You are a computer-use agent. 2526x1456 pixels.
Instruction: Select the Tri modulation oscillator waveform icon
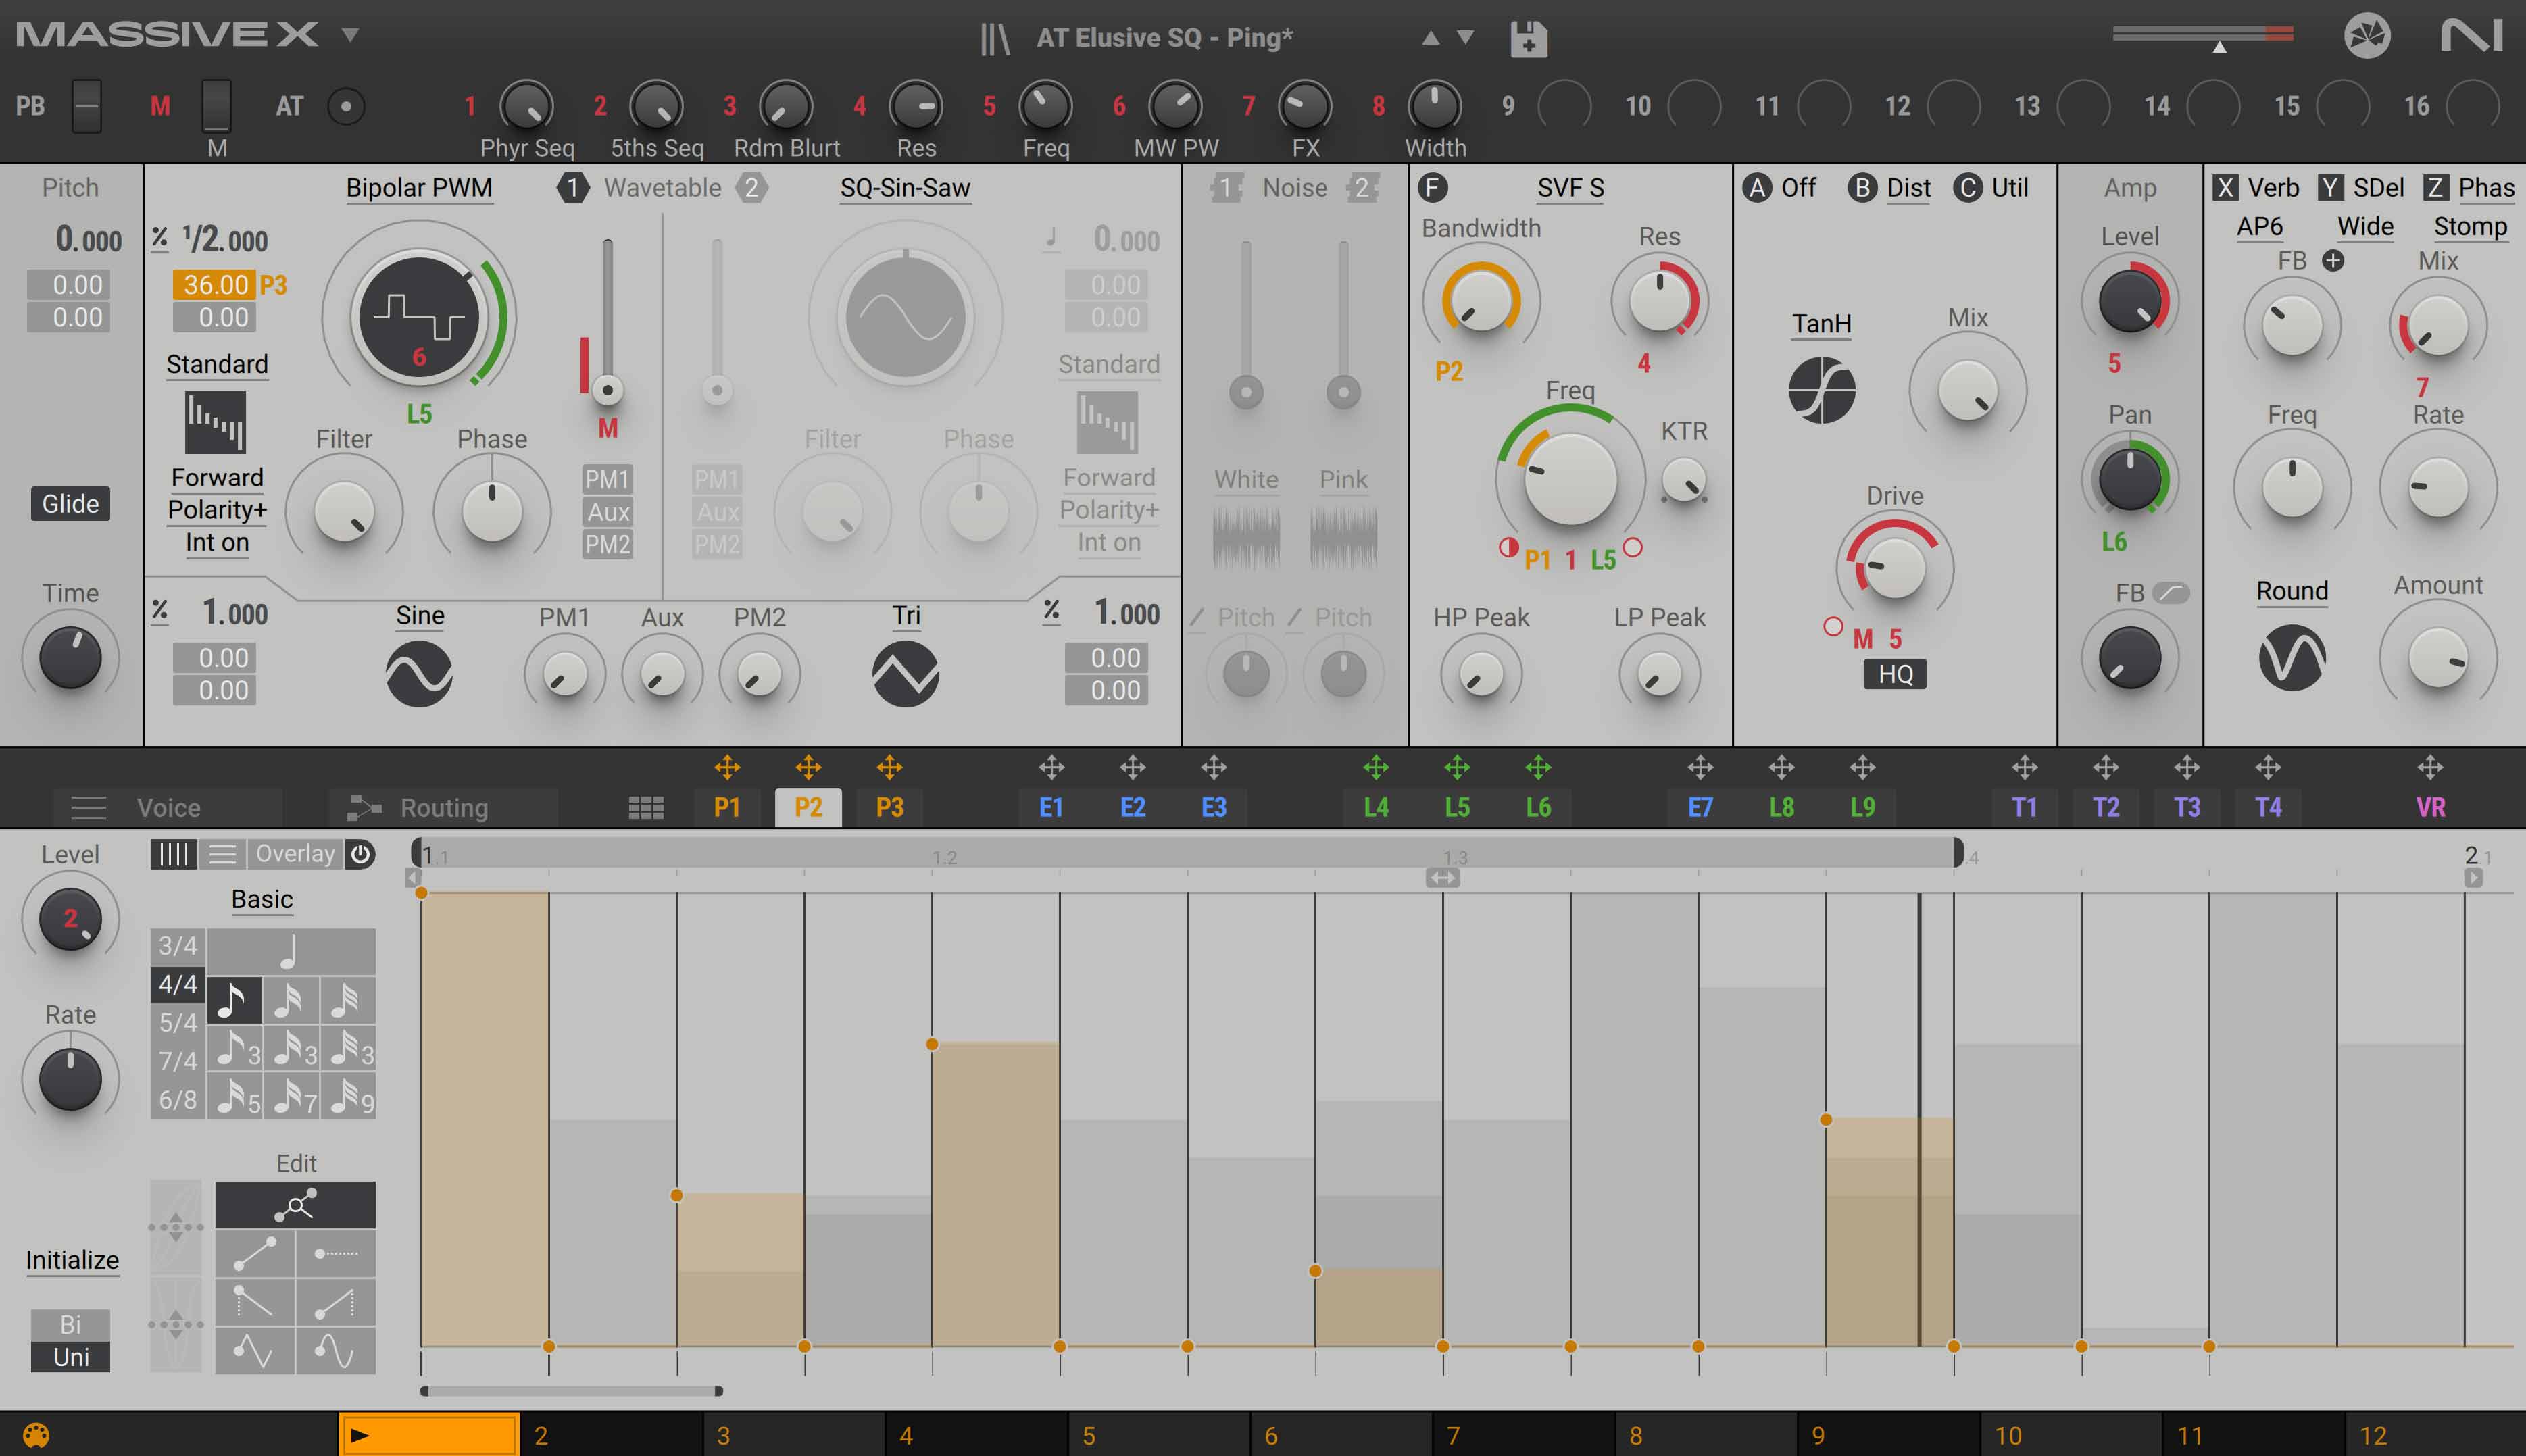click(x=905, y=674)
